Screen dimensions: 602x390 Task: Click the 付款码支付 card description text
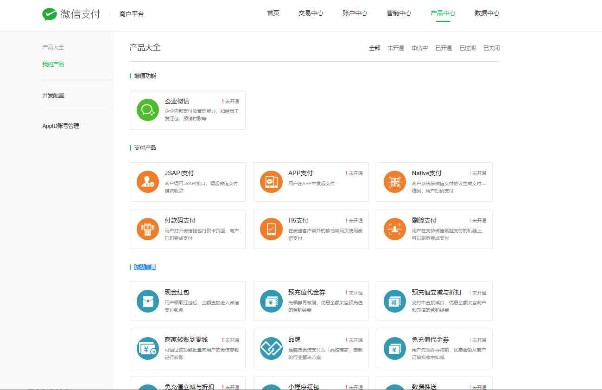point(202,234)
